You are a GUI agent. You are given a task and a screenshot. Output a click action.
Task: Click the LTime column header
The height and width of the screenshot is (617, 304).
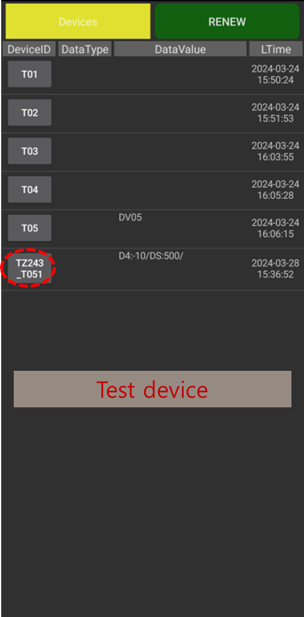coord(276,49)
